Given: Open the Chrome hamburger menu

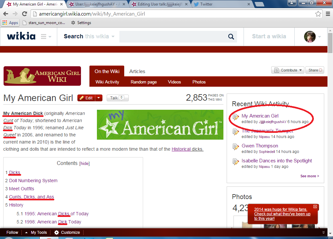Looking at the screenshot, I should [328, 14].
